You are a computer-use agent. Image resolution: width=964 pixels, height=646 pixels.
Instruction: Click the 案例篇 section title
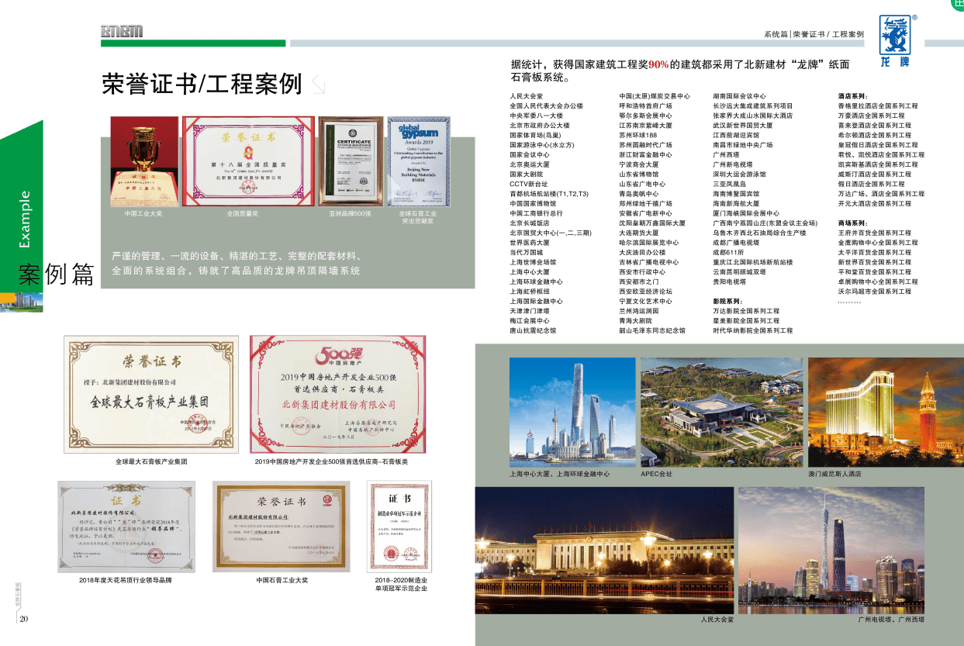coord(57,273)
